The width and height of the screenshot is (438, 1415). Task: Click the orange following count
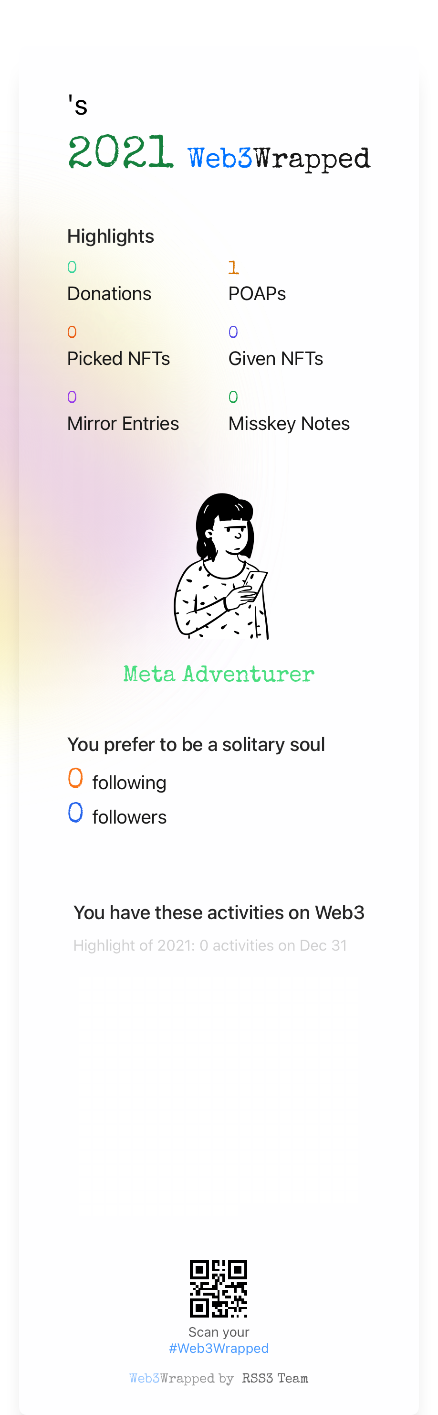click(x=76, y=778)
